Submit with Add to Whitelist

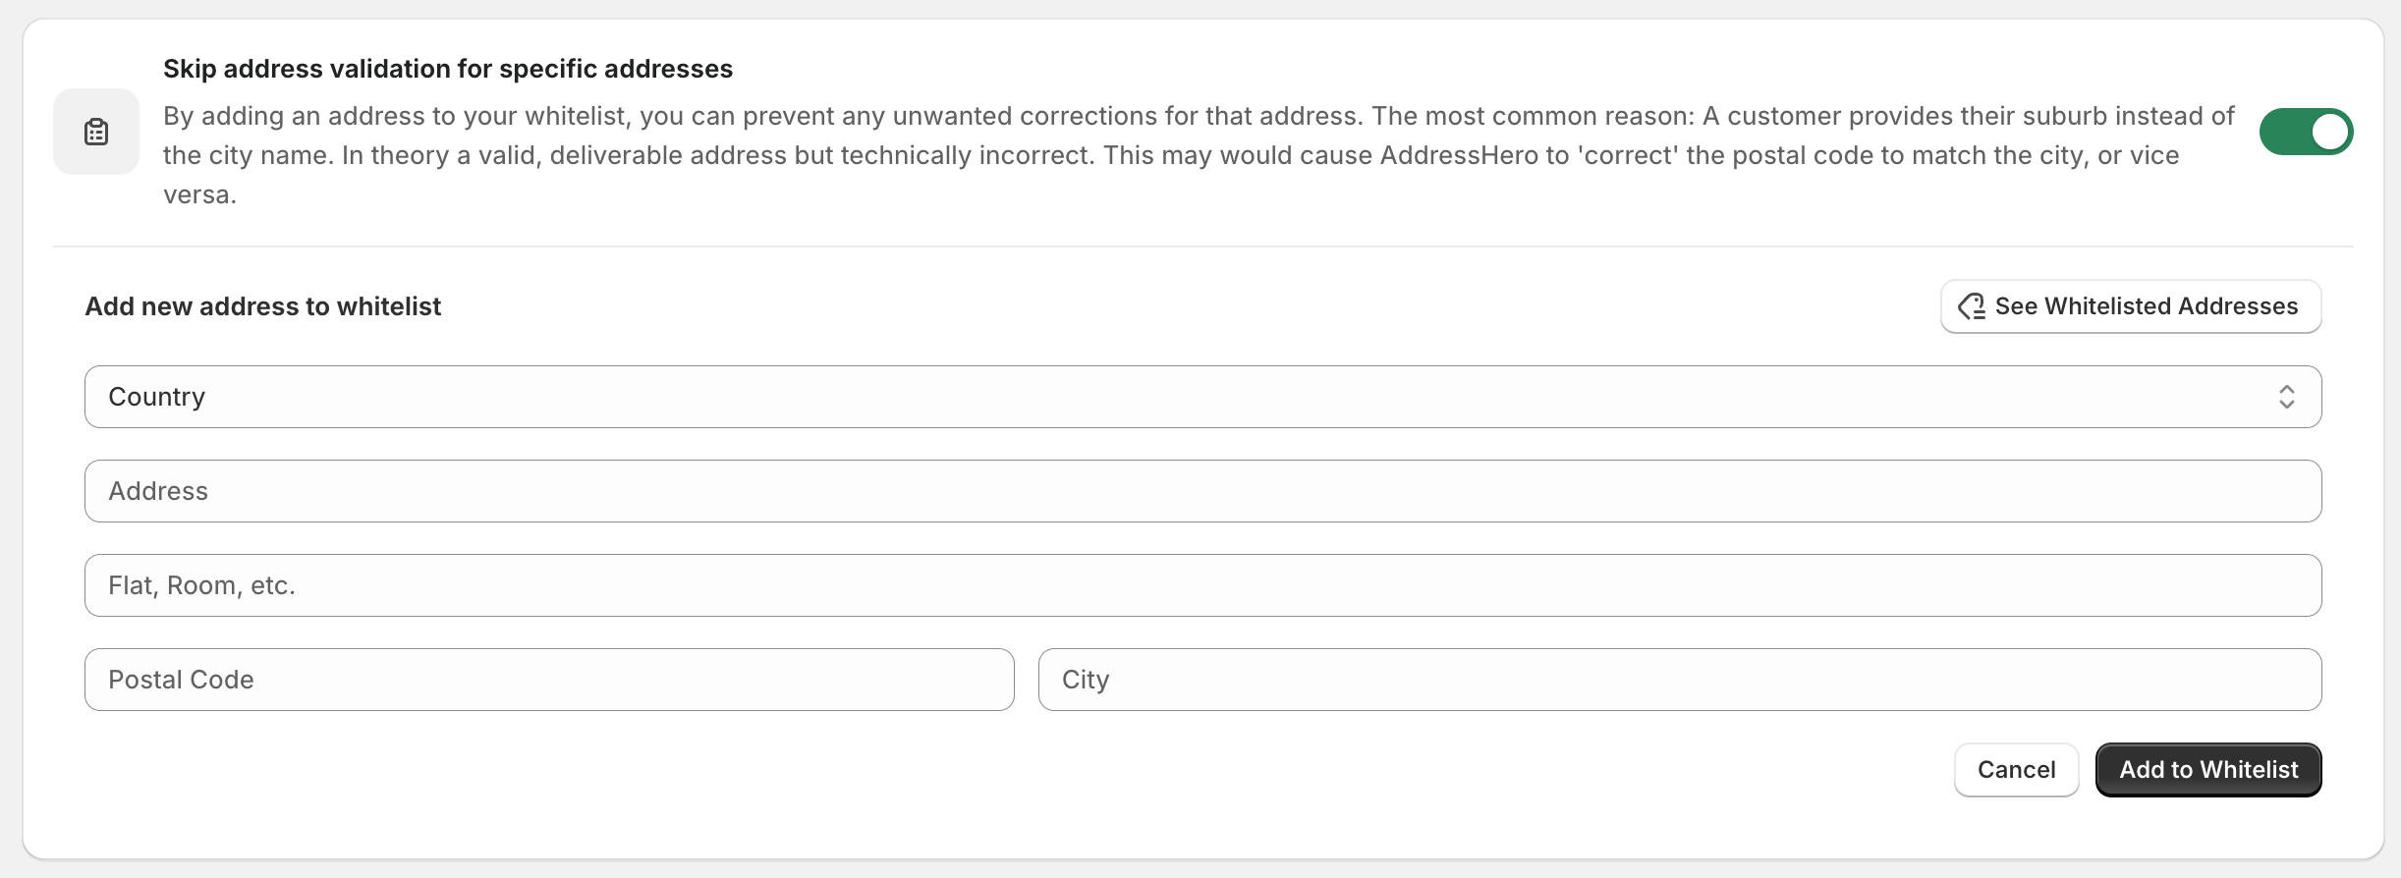(2208, 770)
